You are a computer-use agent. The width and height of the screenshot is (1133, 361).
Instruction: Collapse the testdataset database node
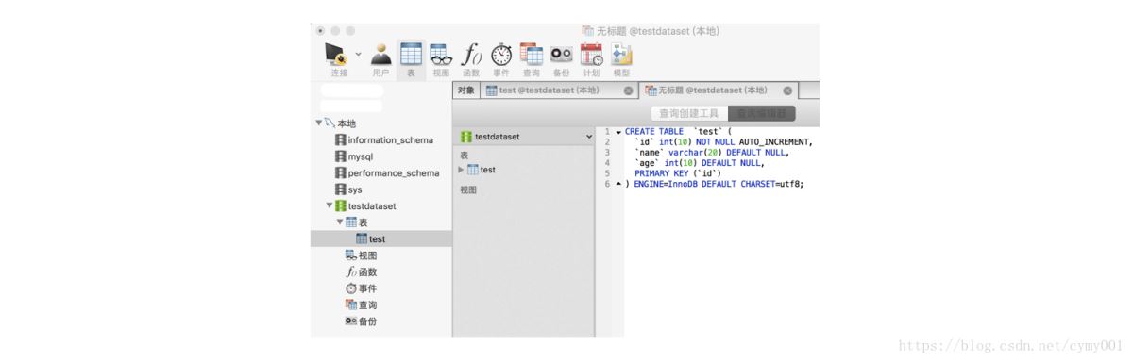coord(330,205)
